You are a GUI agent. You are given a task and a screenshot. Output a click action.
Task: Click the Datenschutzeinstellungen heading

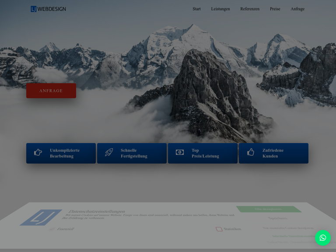(96, 211)
